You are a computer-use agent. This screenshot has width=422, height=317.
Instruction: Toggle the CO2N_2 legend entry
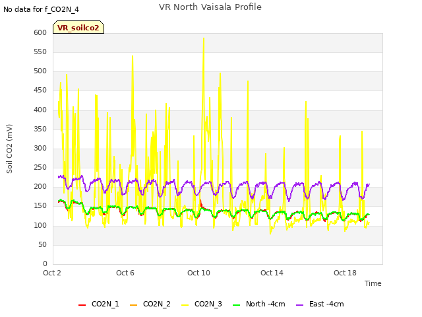click(x=150, y=304)
